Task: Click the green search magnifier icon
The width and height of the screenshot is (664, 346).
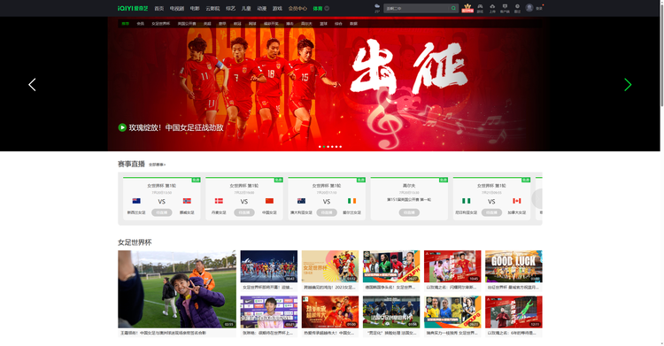Action: [453, 8]
